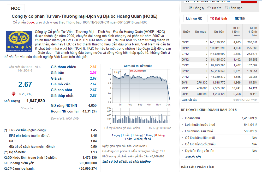Viewport: 262px width, 172px height.
Task: Click the Hoàng Quân company logo
Action: [19, 41]
